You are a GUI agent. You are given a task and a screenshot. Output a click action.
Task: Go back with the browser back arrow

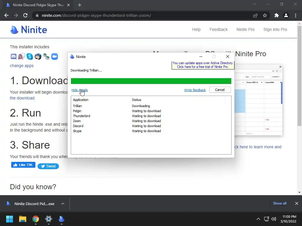pyautogui.click(x=6, y=15)
